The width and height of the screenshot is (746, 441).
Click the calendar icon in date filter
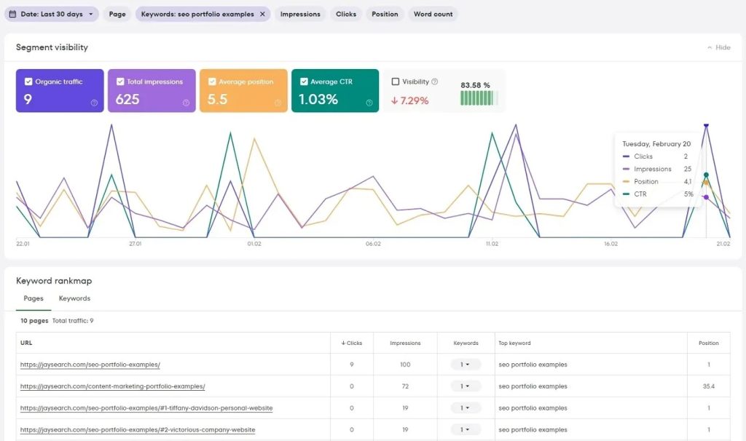click(12, 14)
